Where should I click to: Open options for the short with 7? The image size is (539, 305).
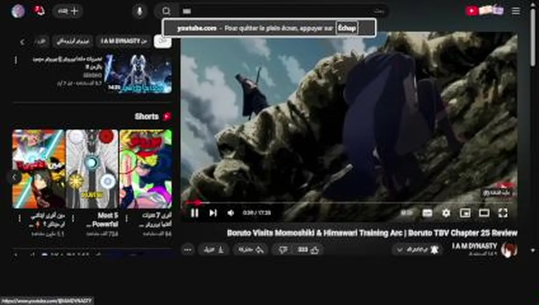(x=126, y=219)
